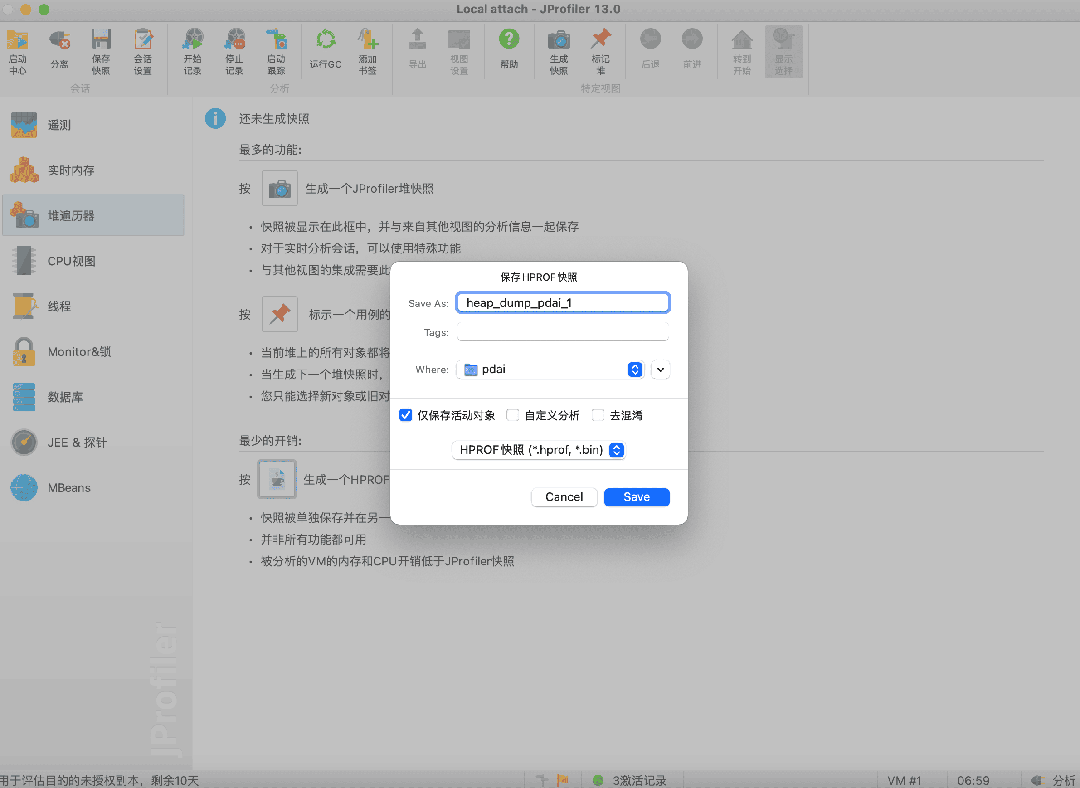Open 启动中心 from the toolbar

(18, 40)
